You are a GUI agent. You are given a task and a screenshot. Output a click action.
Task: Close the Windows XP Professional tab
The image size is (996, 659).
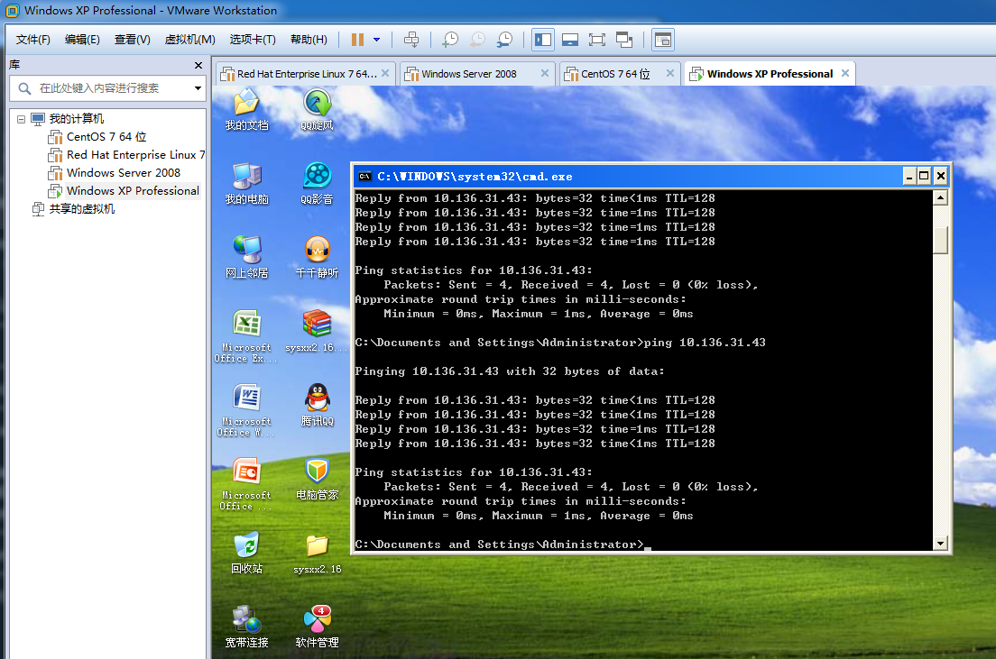click(x=844, y=74)
